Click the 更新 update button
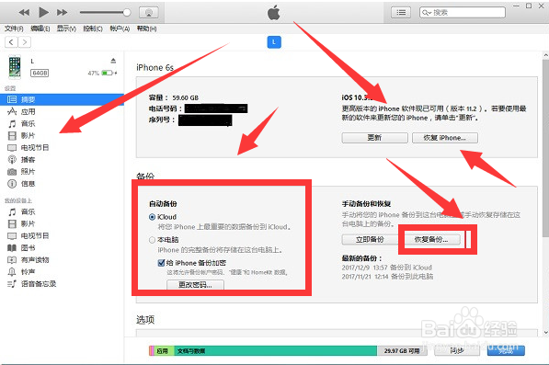549x365 pixels. pos(374,138)
